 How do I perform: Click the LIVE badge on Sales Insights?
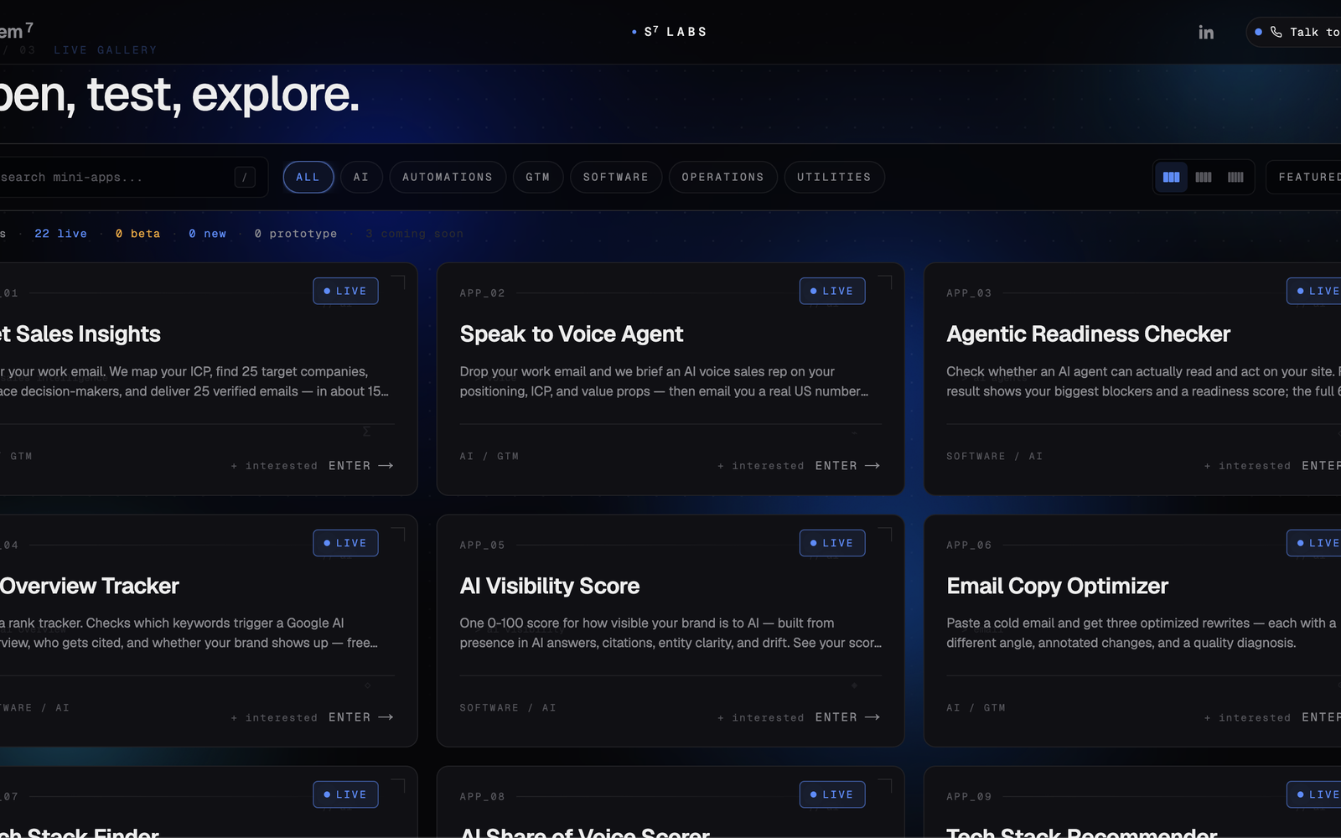click(345, 291)
